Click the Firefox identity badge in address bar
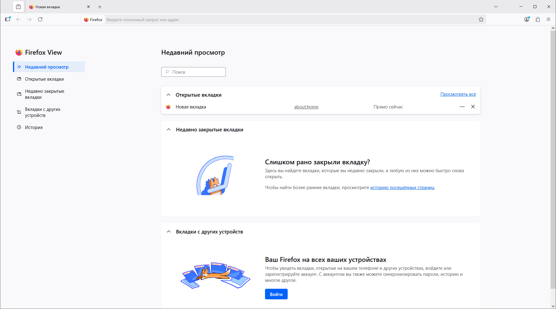The image size is (556, 309). [x=93, y=20]
